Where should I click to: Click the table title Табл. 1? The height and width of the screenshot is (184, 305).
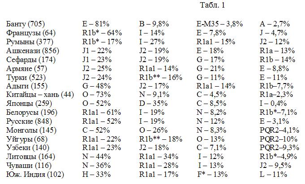pyautogui.click(x=212, y=5)
